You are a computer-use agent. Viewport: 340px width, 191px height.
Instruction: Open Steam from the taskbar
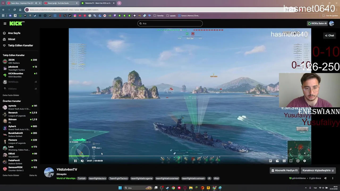point(167,188)
